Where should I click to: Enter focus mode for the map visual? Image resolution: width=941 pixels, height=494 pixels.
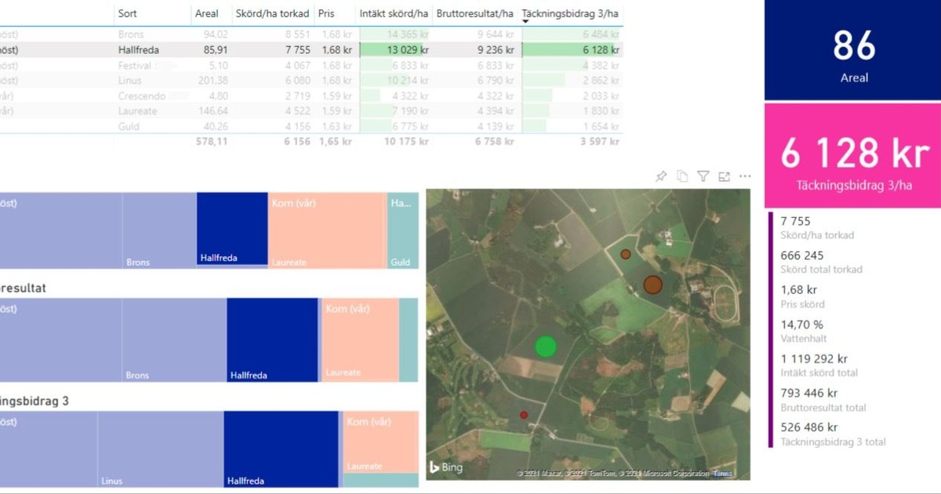point(724,176)
